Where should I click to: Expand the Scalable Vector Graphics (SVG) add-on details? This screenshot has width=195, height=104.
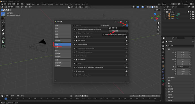click(74, 67)
